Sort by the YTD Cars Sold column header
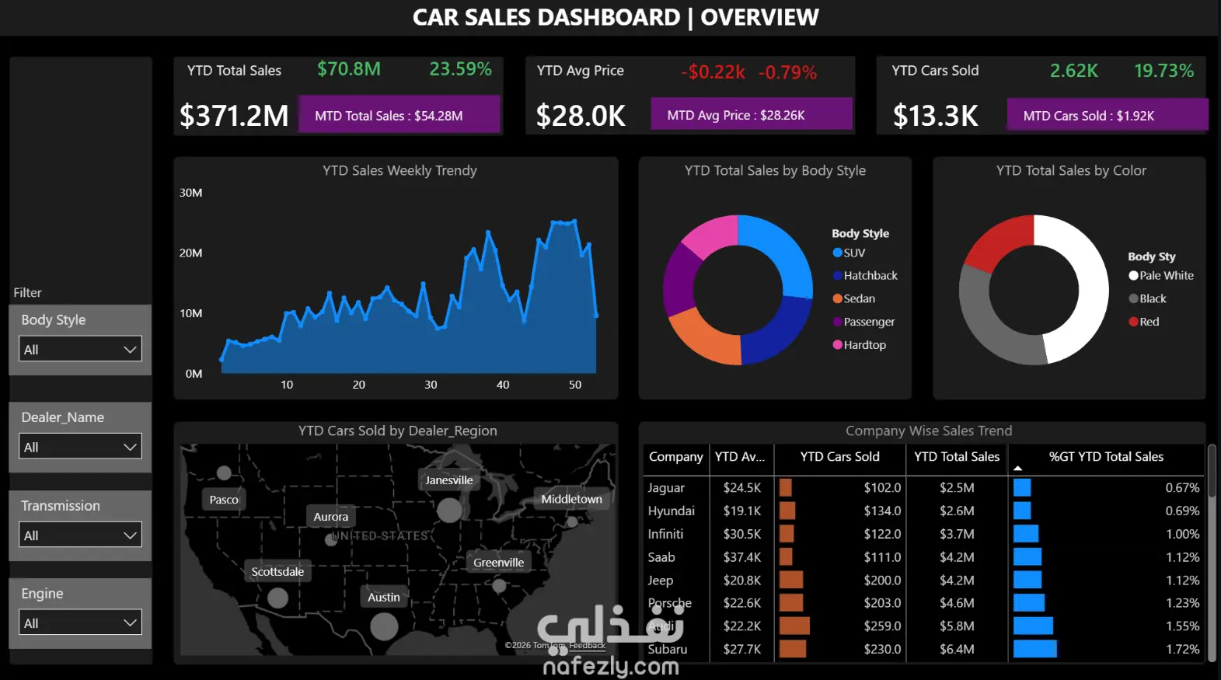Screen dimensions: 1221x680 (x=839, y=457)
